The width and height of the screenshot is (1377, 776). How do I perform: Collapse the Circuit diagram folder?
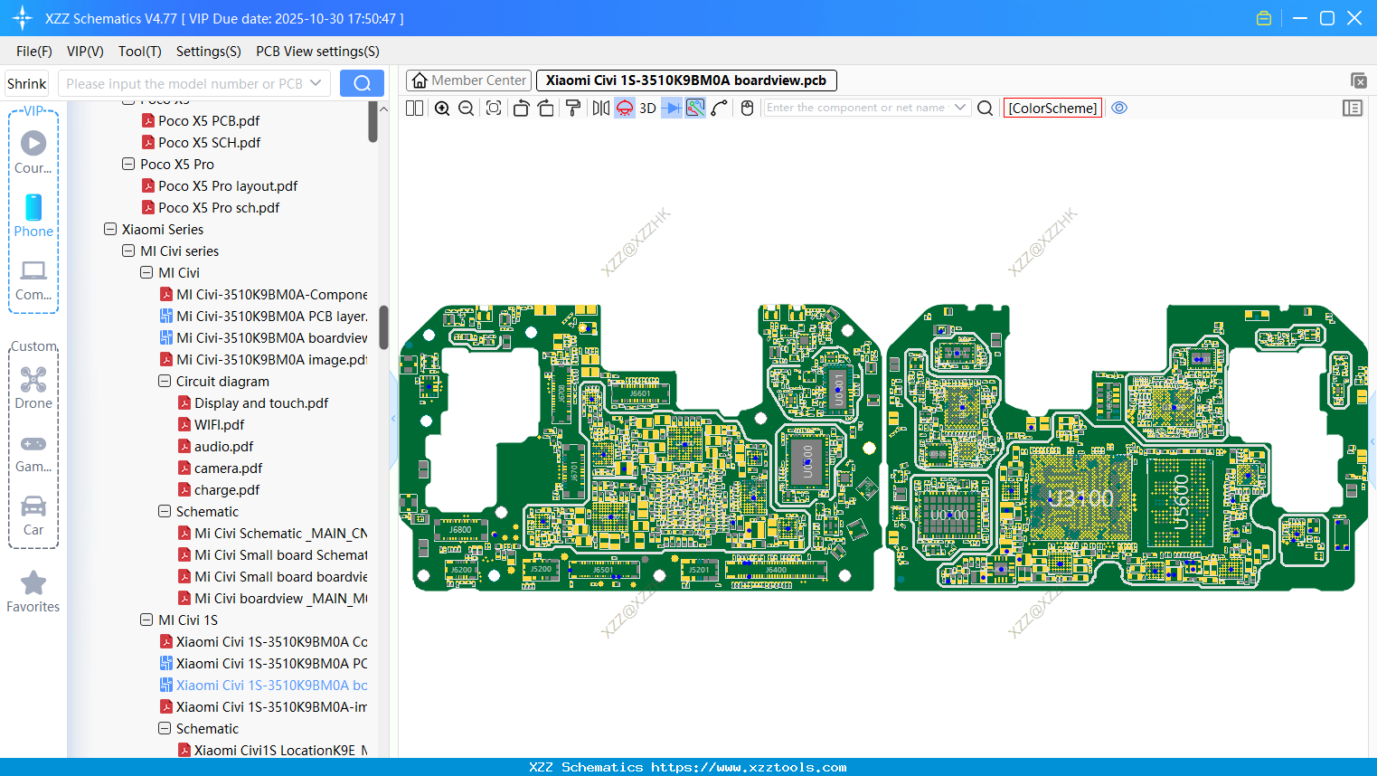(165, 381)
